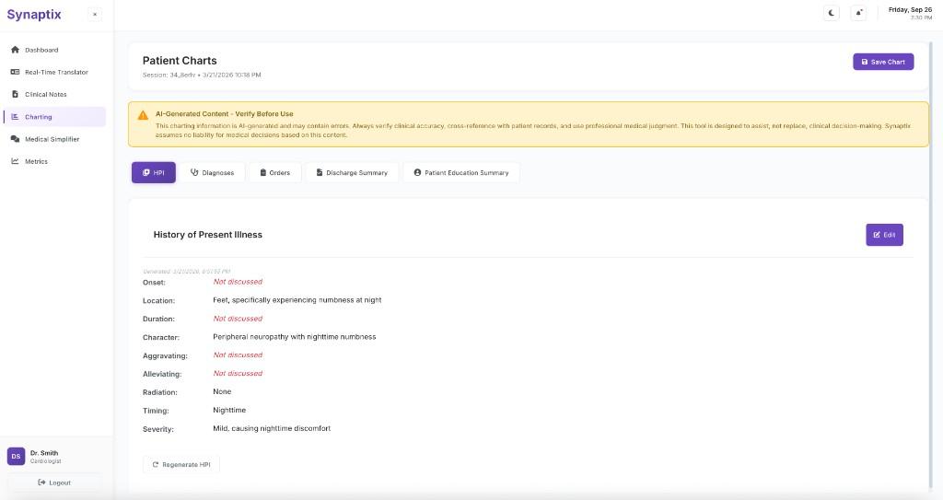Switch to the Orders tab

[x=274, y=172]
